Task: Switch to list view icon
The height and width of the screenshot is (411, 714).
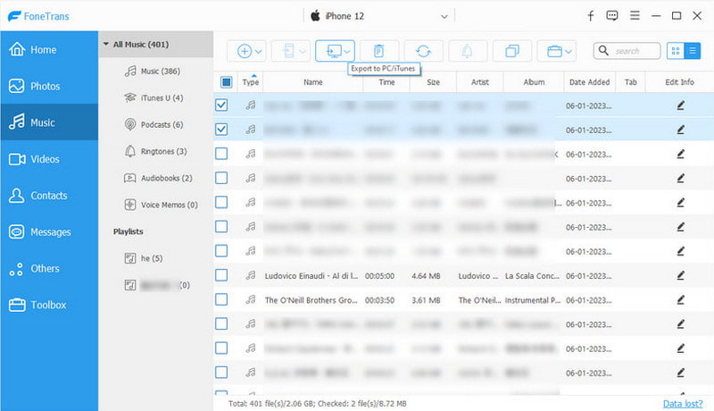Action: (693, 51)
